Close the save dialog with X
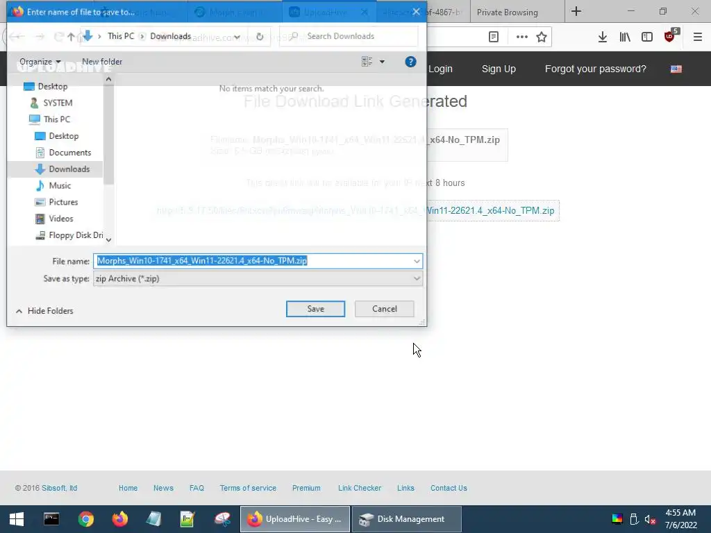711x533 pixels. click(416, 12)
